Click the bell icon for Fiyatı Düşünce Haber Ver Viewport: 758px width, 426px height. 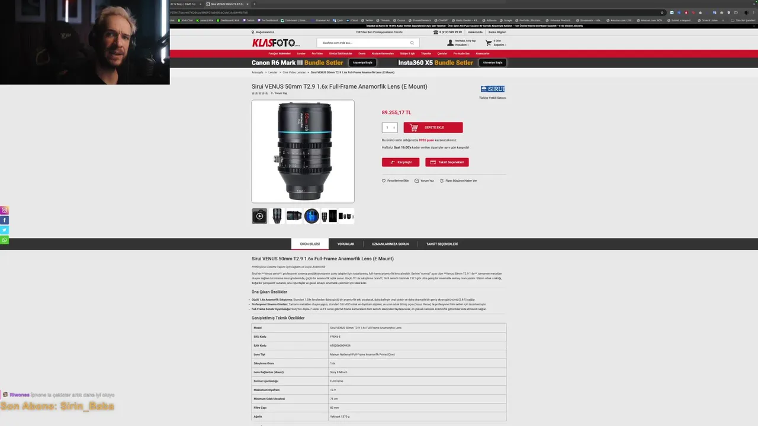pyautogui.click(x=442, y=181)
